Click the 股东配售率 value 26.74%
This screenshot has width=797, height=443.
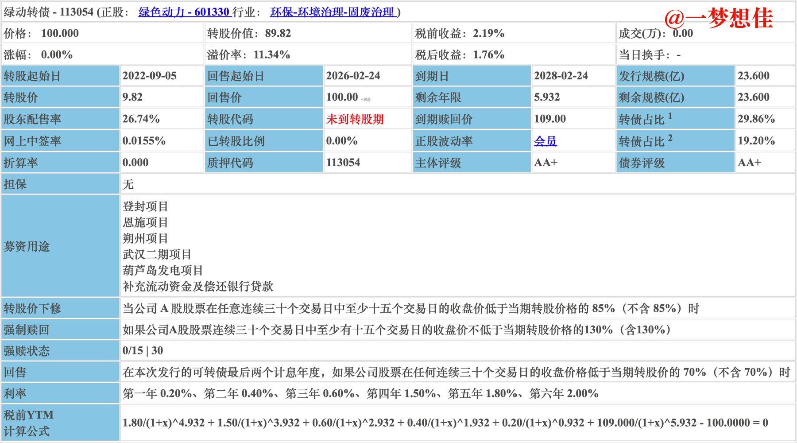(141, 119)
